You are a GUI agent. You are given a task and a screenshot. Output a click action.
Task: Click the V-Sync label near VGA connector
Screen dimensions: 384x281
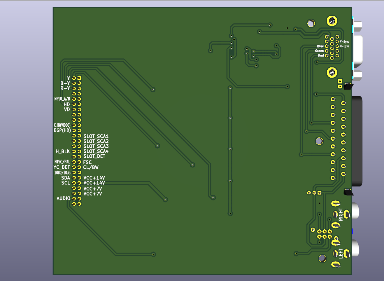[344, 41]
